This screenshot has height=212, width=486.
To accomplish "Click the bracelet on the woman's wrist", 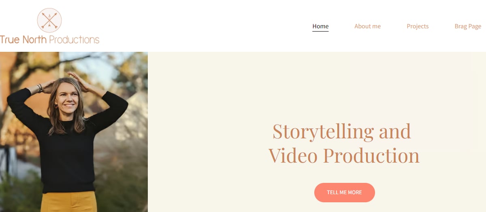I will (40, 87).
